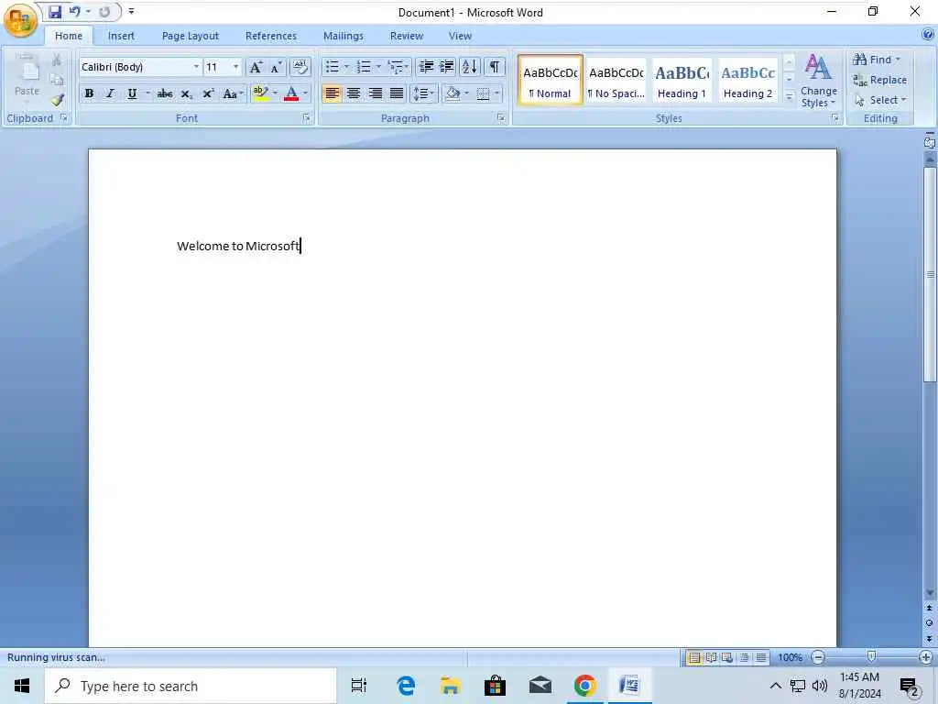Switch to the References tab
The height and width of the screenshot is (704, 938).
click(271, 36)
